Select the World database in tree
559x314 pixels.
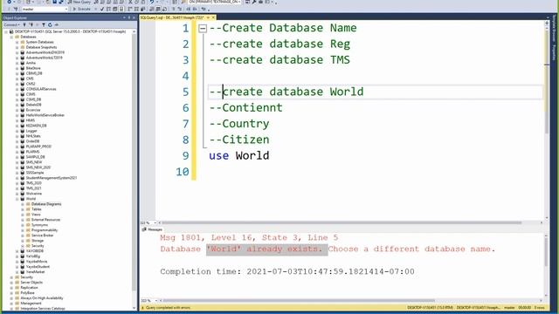coord(31,199)
